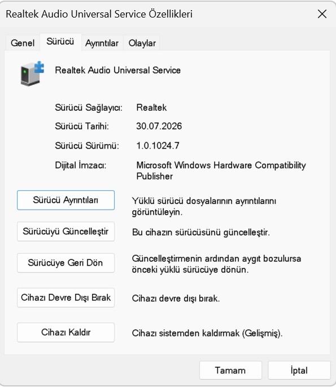Click the Realtek device icon with puzzle piece
Screen dimensions: 336x387
tap(32, 73)
